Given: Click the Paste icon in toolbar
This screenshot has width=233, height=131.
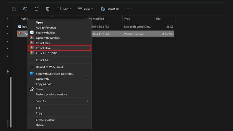Looking at the screenshot, I should point(14,9).
